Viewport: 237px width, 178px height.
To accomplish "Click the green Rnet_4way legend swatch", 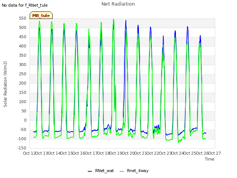I will pos(122,171).
